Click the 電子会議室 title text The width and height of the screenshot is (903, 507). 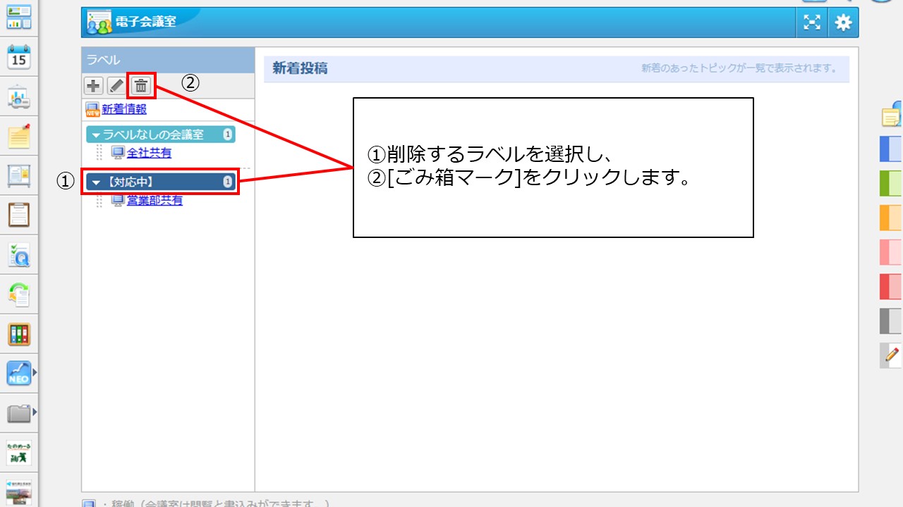pyautogui.click(x=147, y=22)
